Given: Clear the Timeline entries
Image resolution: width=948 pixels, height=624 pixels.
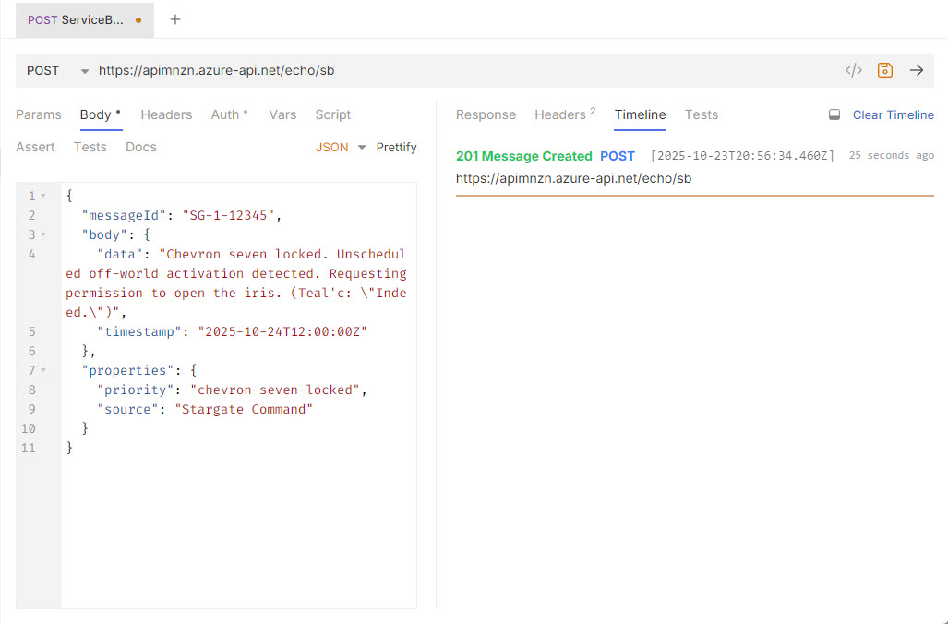Looking at the screenshot, I should 893,115.
